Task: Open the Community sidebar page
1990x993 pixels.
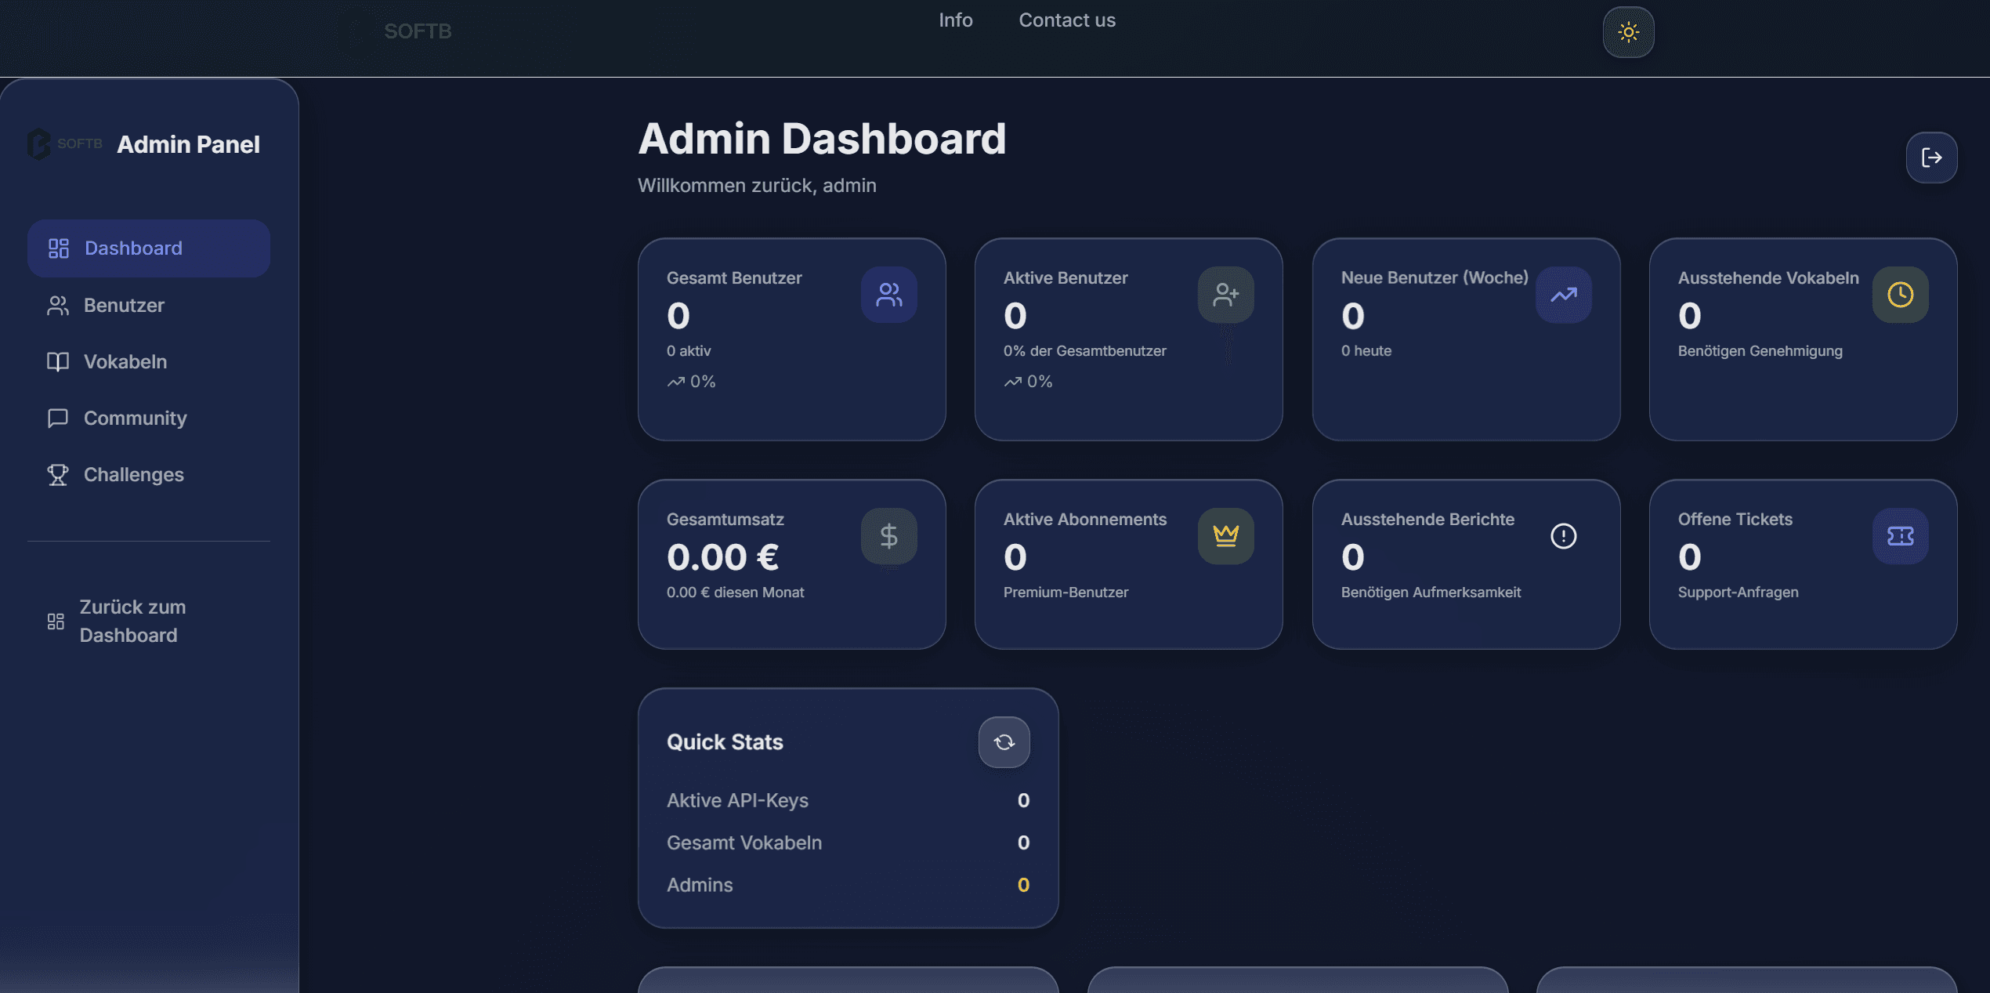Action: point(135,419)
